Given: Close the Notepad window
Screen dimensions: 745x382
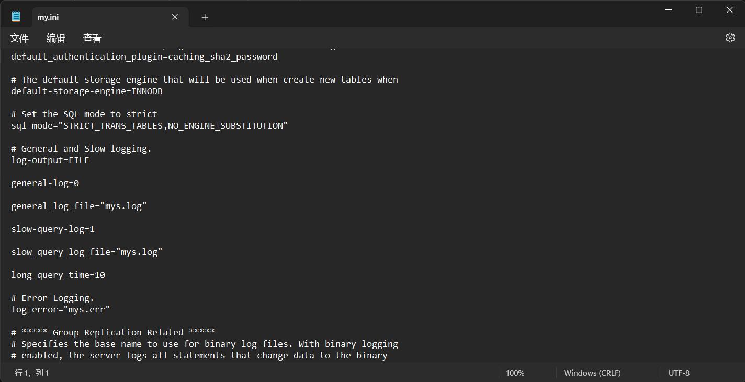Looking at the screenshot, I should pyautogui.click(x=729, y=9).
